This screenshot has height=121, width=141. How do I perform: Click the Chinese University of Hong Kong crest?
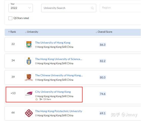[x=29, y=77]
